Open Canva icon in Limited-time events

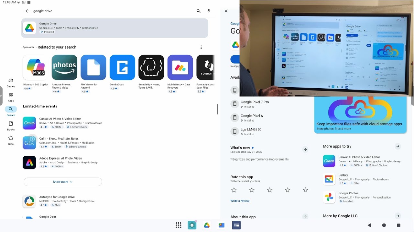coord(29,123)
